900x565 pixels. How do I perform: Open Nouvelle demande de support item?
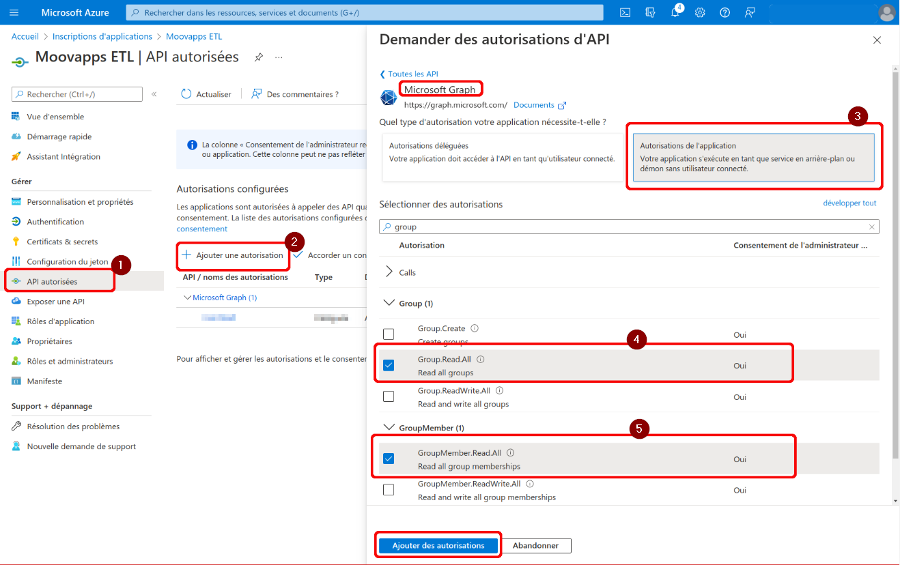82,446
